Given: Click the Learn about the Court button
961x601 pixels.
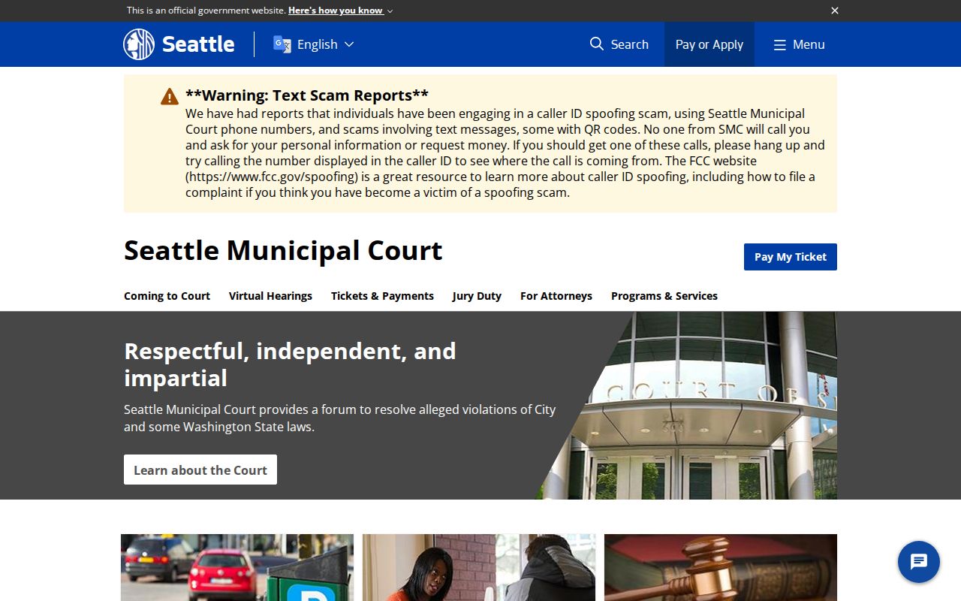Looking at the screenshot, I should click(200, 470).
